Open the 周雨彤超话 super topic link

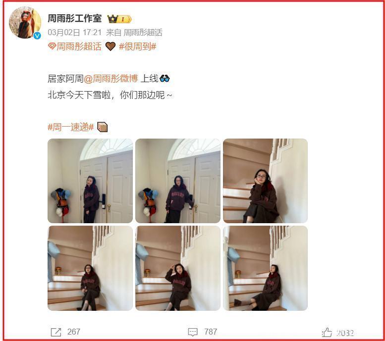[79, 46]
